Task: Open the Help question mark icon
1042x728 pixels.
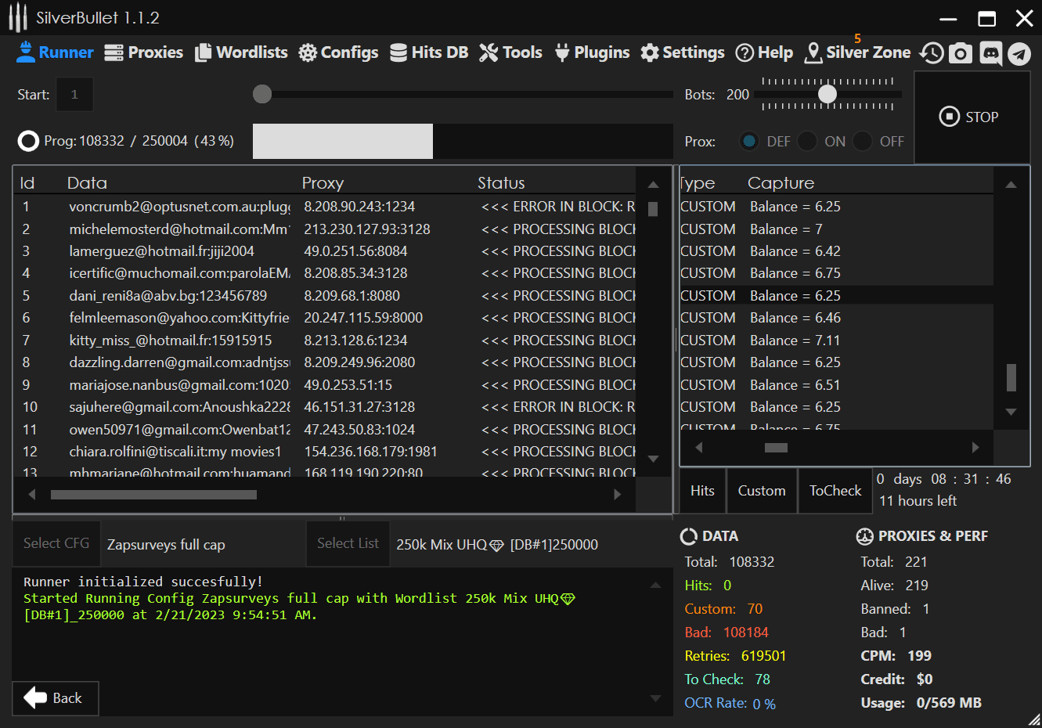Action: pos(745,52)
